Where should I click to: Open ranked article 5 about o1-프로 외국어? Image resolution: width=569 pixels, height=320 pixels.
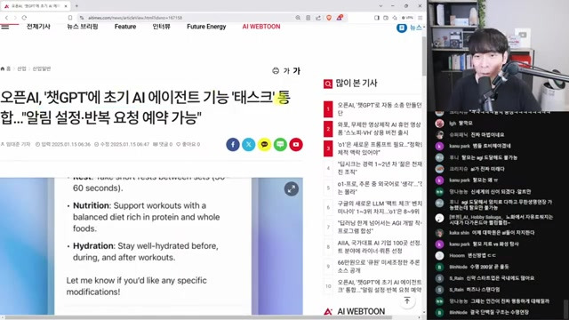pyautogui.click(x=380, y=188)
